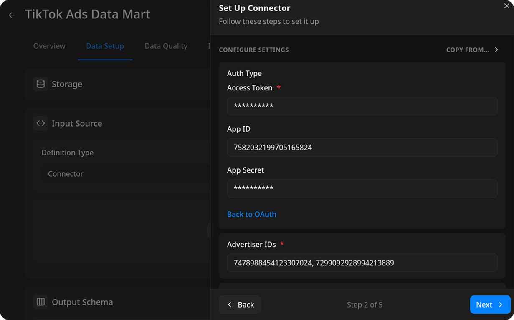
Task: Close the Set Up Connector panel
Action: 506,6
